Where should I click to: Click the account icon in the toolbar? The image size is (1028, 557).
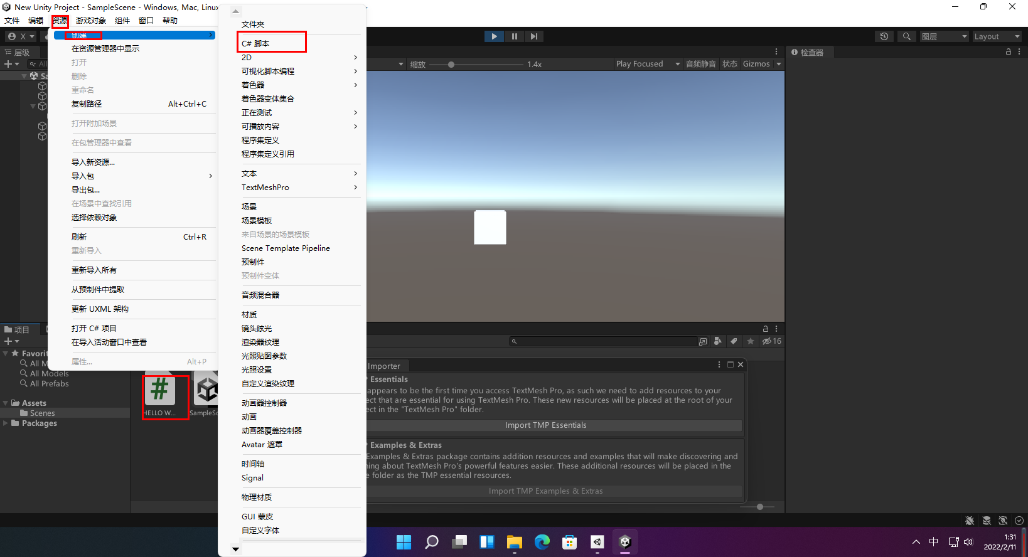[11, 36]
